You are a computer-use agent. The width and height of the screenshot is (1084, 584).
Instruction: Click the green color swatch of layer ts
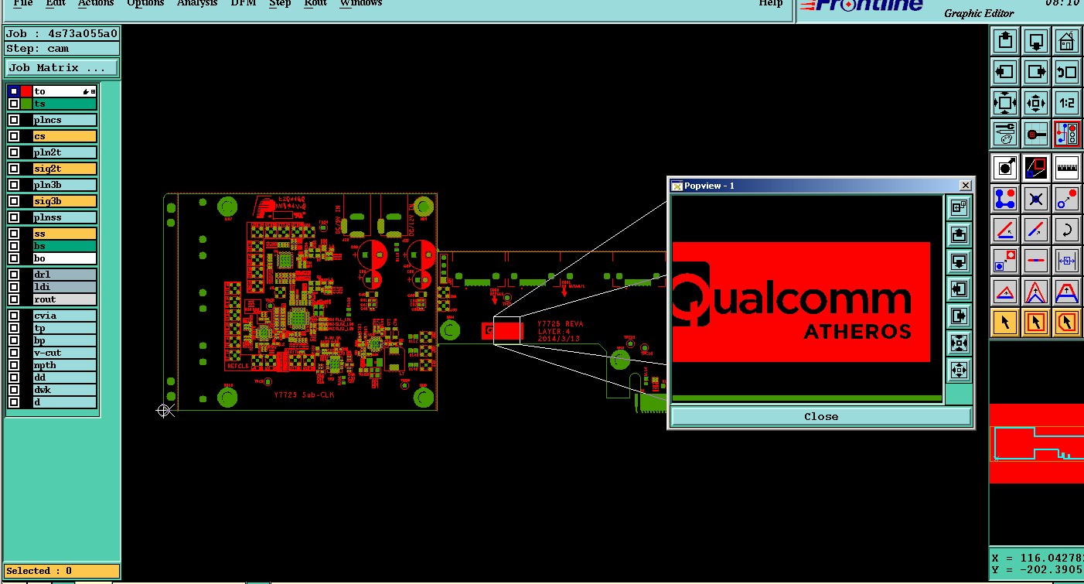coord(26,104)
